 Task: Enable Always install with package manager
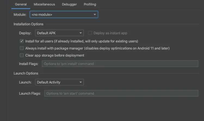coord(22,48)
